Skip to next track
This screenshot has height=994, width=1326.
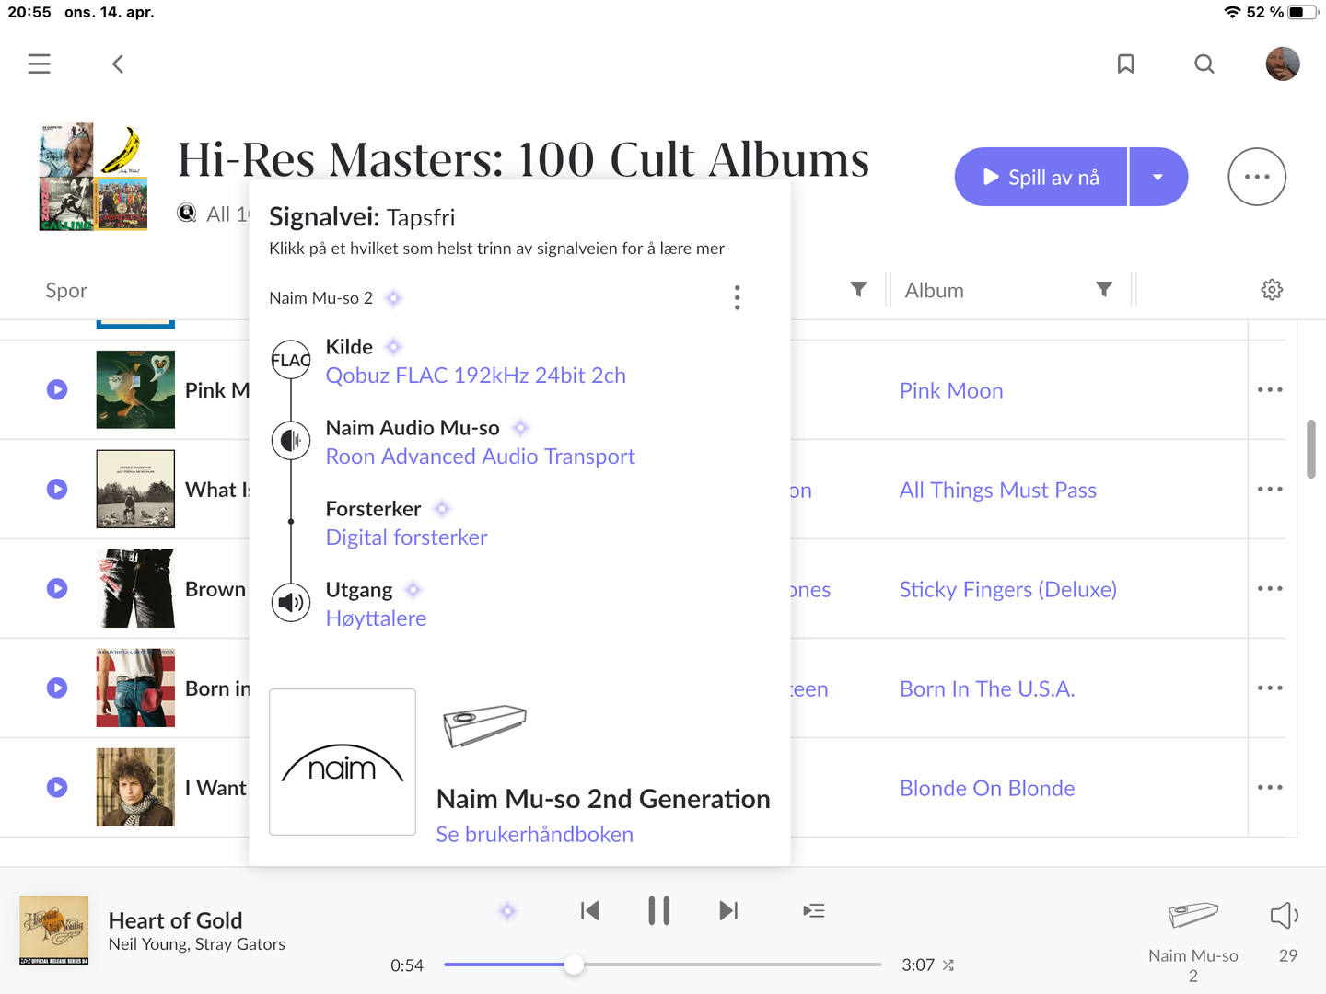tap(728, 911)
